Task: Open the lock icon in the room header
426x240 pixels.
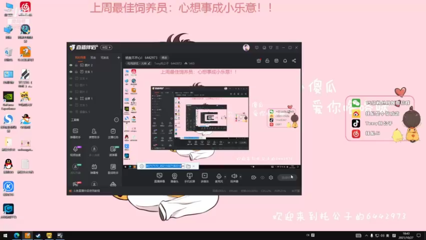Action: point(267,61)
